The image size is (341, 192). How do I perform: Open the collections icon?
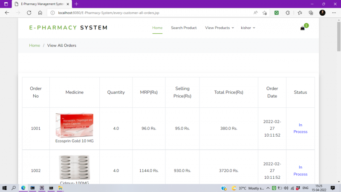pos(311,13)
